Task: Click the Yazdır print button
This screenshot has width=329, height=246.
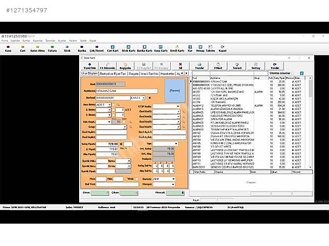Action: coord(199,66)
